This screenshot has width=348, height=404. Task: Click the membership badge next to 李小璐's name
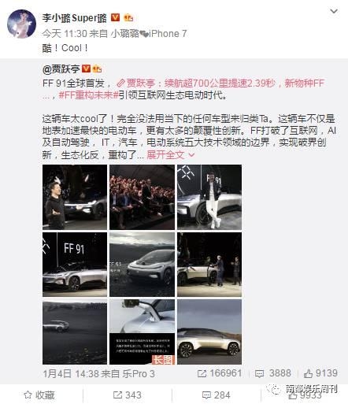[x=128, y=18]
